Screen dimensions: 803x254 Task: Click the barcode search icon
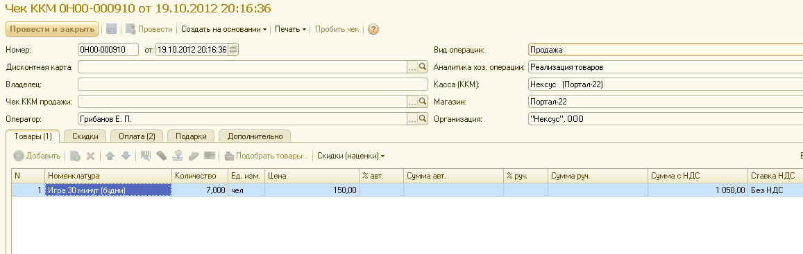pos(146,156)
